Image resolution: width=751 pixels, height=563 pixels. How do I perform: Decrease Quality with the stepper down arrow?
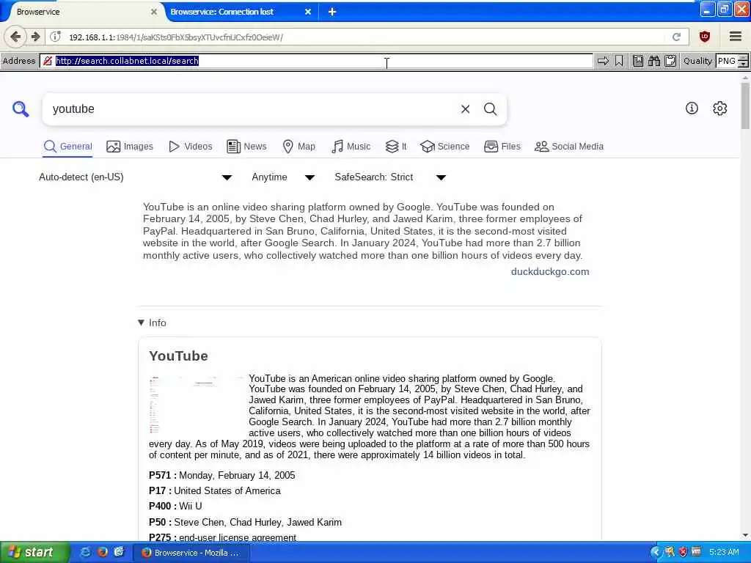tap(743, 65)
